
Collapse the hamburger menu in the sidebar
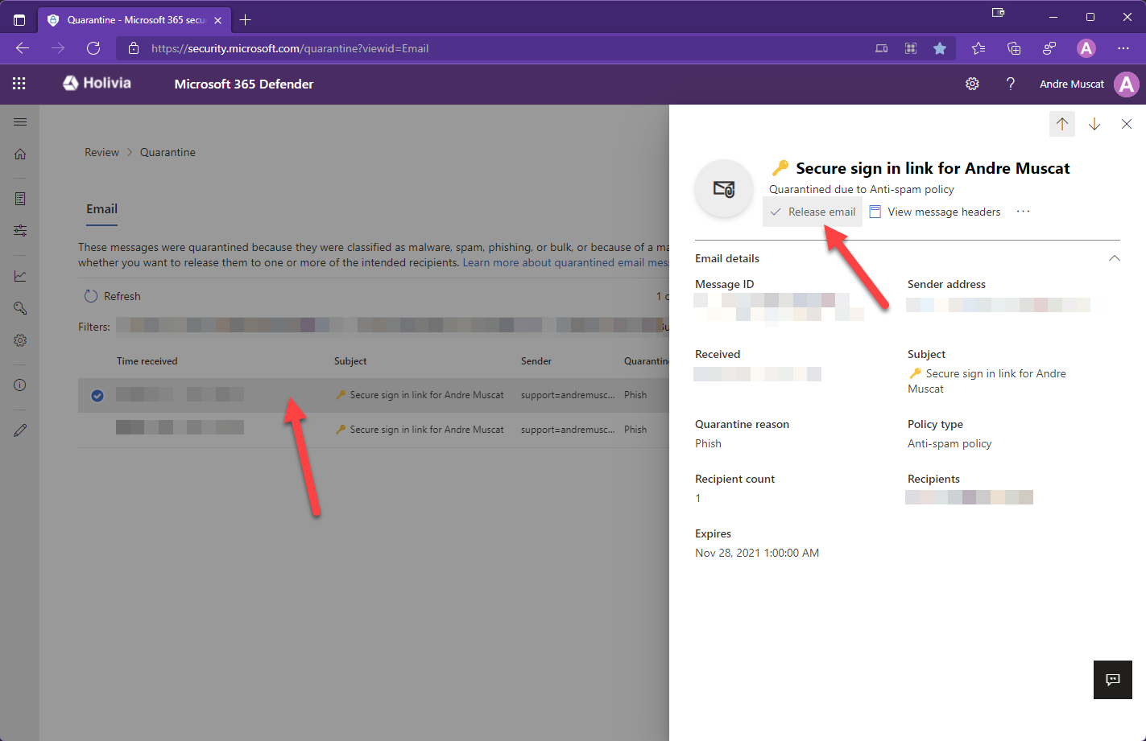[19, 121]
